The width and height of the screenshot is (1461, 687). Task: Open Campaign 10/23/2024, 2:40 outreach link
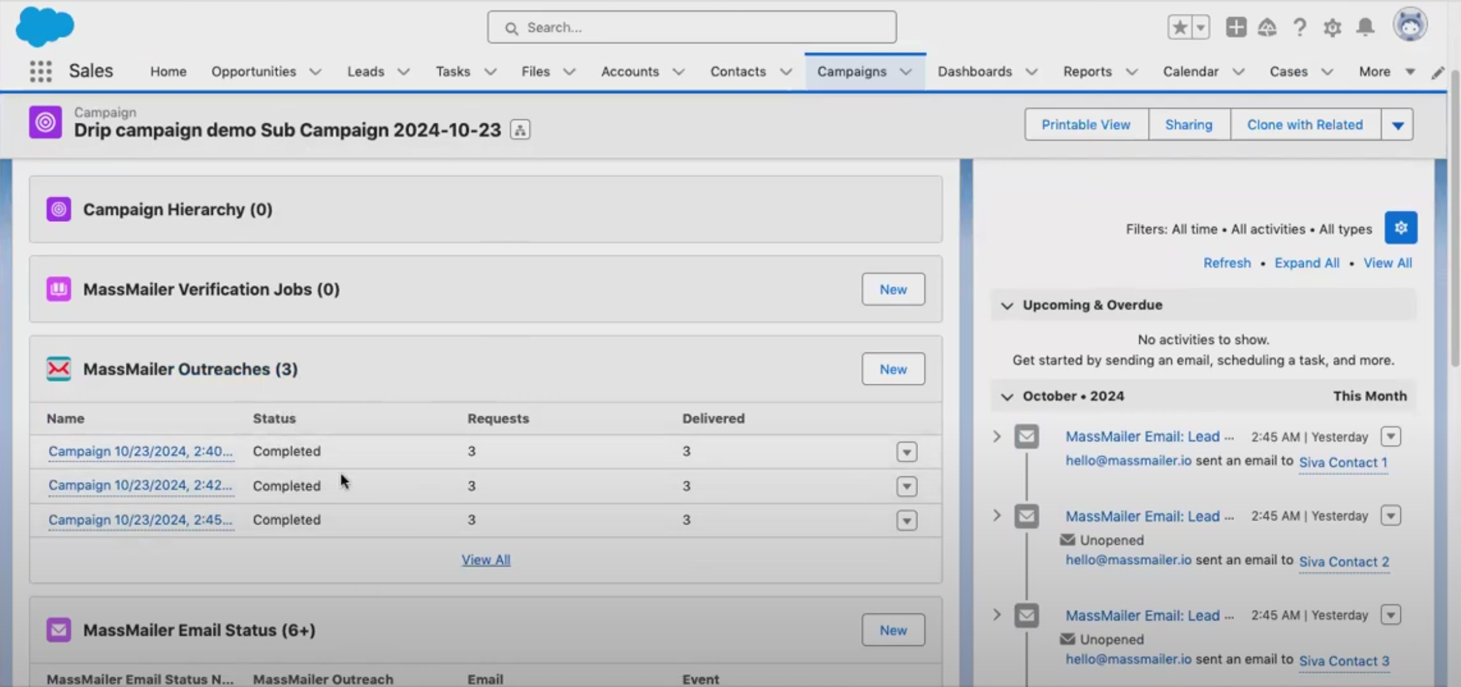pos(140,451)
